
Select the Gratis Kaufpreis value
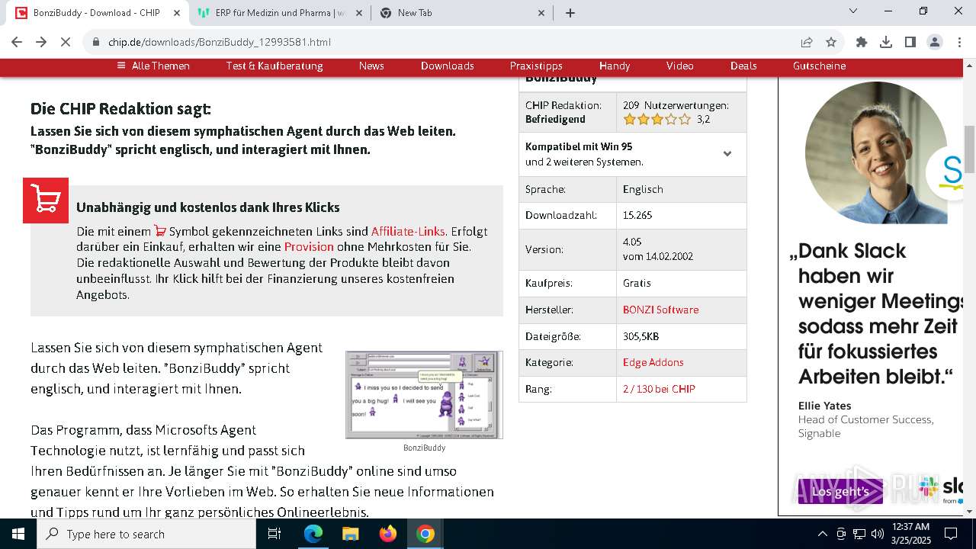click(637, 283)
